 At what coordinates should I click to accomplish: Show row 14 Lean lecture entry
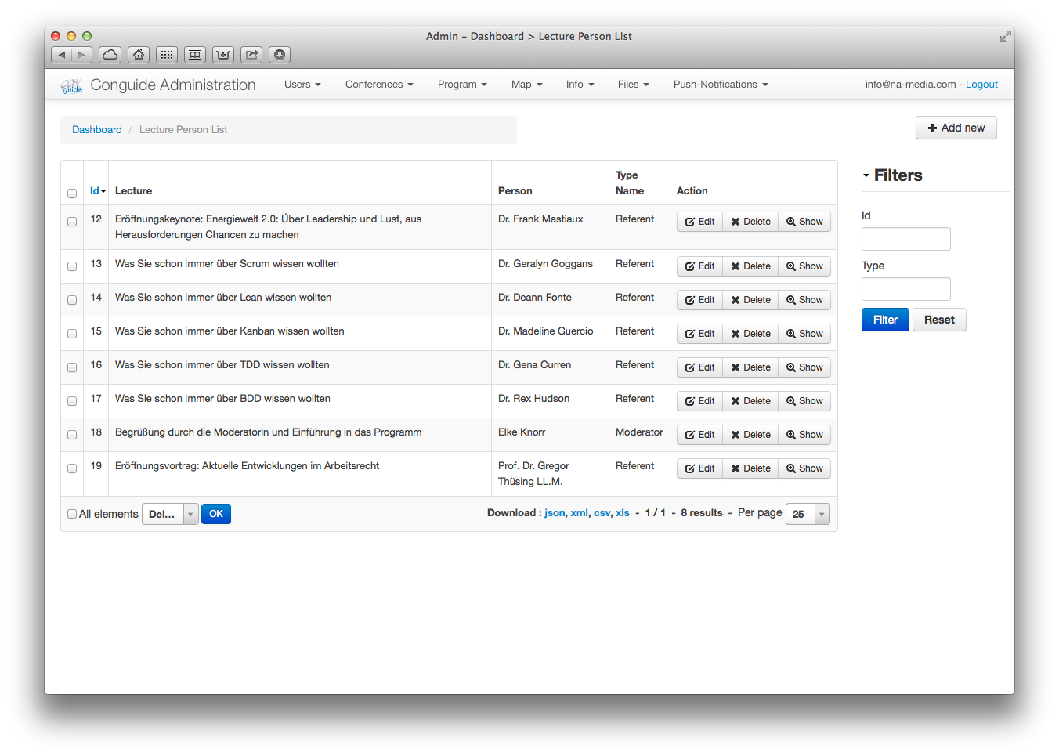point(804,300)
